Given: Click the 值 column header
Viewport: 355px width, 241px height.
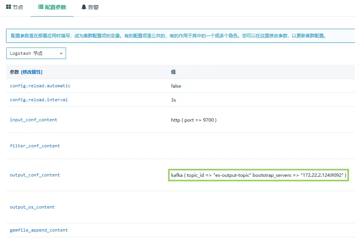Looking at the screenshot, I should click(173, 72).
